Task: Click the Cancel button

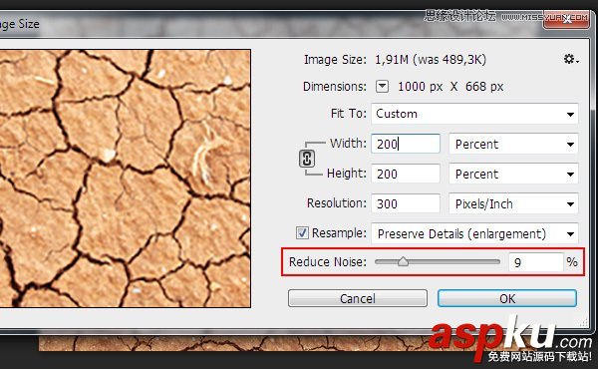Action: [x=358, y=298]
